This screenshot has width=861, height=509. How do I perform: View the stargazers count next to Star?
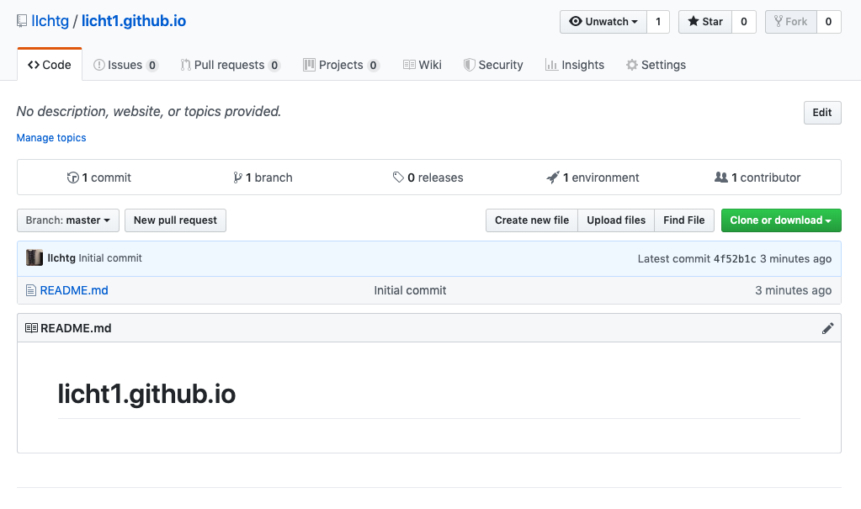click(x=743, y=21)
